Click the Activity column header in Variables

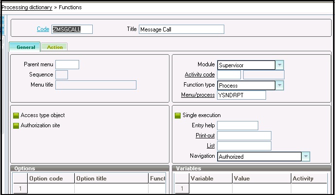[x=309, y=179]
